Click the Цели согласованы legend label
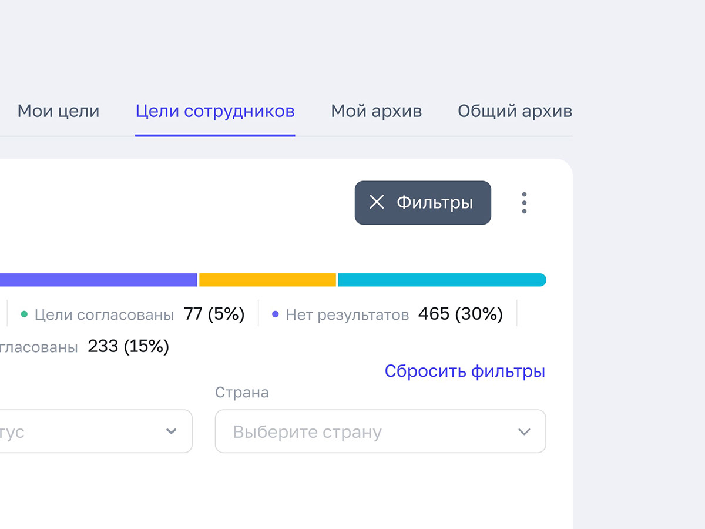This screenshot has height=529, width=705. click(104, 314)
